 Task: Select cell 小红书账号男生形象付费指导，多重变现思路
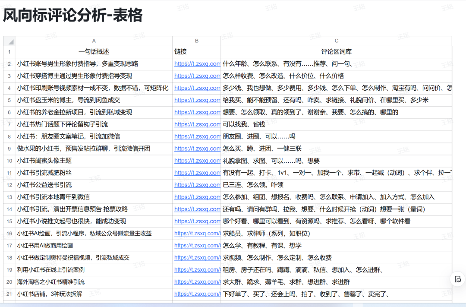point(94,63)
